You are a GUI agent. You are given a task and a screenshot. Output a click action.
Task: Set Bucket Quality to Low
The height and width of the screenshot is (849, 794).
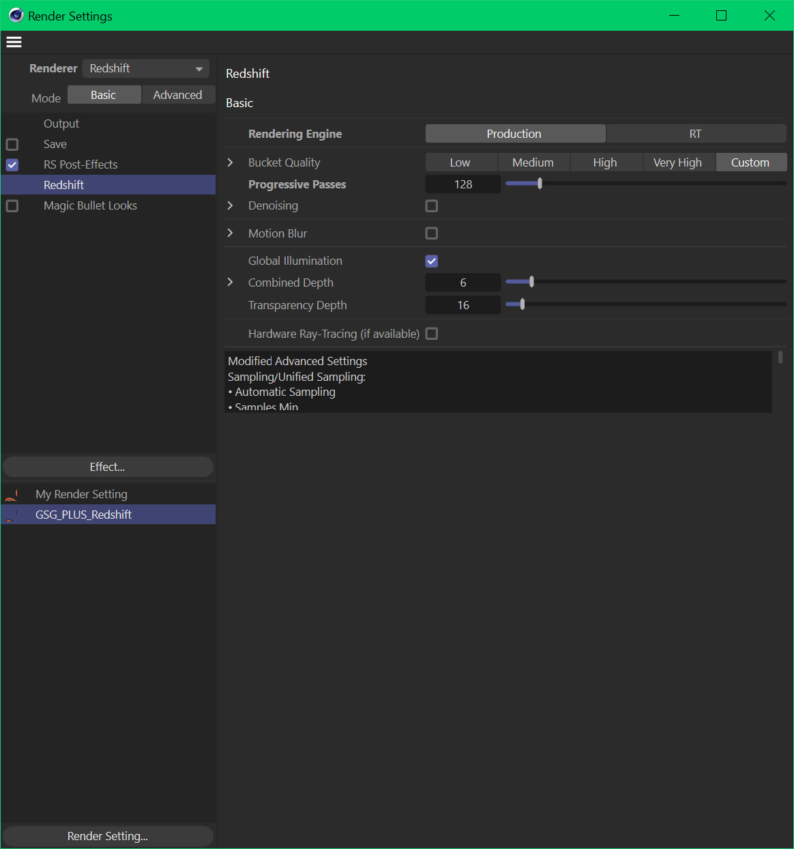461,162
